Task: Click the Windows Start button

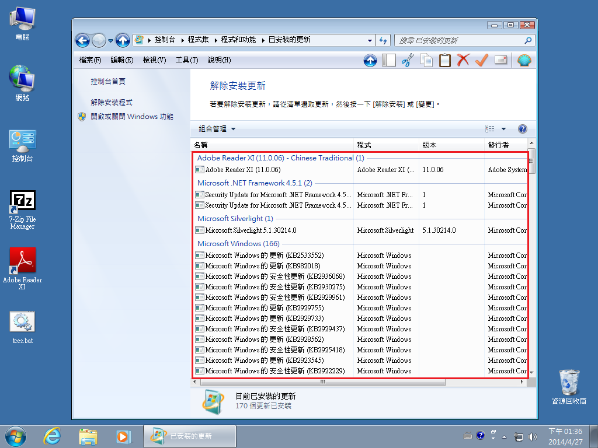Action: pos(16,436)
